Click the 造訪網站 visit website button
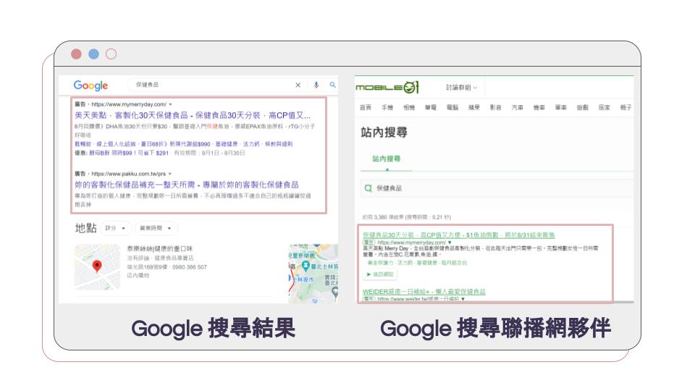This screenshot has width=695, height=391. (379, 274)
